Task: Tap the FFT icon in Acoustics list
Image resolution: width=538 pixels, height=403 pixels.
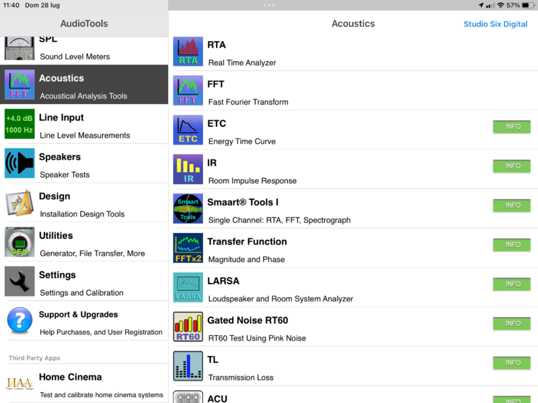Action: pos(188,91)
